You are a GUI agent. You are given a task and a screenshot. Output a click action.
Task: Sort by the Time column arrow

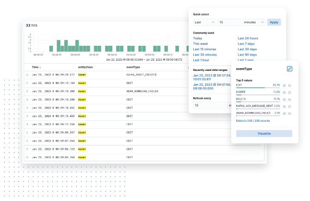coord(40,67)
